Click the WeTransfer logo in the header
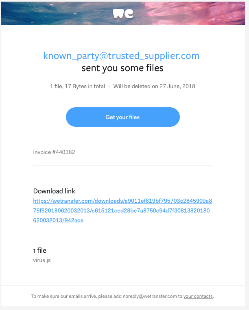The width and height of the screenshot is (249, 310). pyautogui.click(x=123, y=13)
